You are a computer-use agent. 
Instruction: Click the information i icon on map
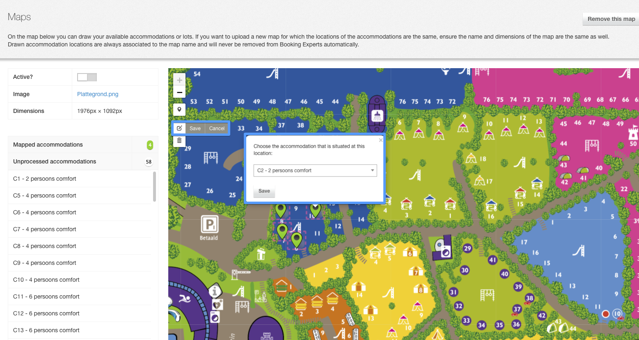point(215,291)
